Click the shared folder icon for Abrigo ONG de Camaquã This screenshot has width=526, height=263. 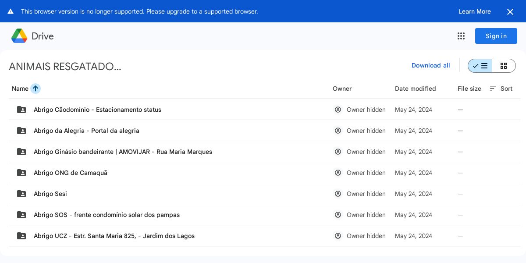(x=21, y=173)
